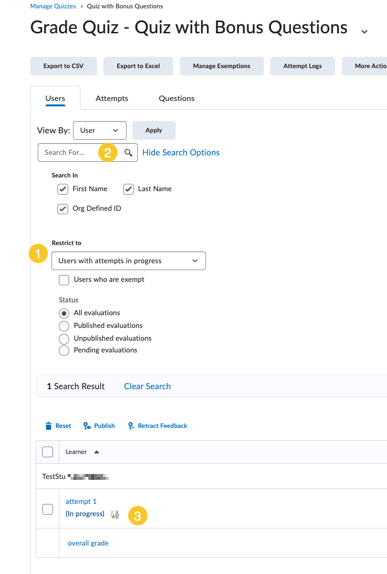Click the search magnifying glass icon
This screenshot has width=387, height=574.
129,152
